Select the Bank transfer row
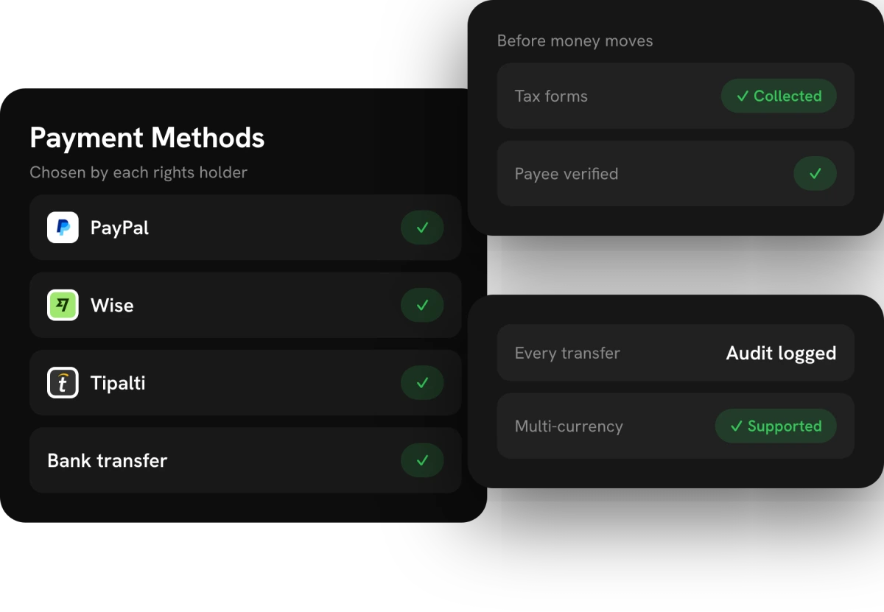This screenshot has width=884, height=612. tap(245, 460)
